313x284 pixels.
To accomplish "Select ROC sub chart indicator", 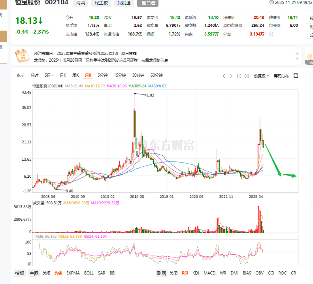I will pyautogui.click(x=283, y=273).
